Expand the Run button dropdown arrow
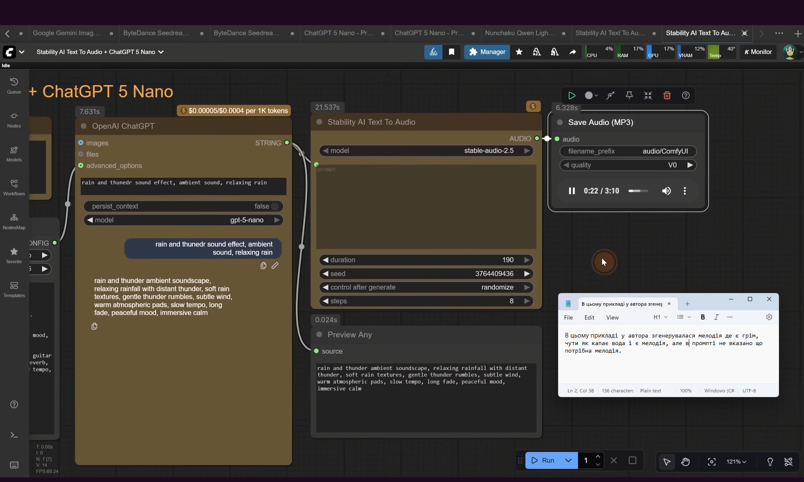 coord(568,460)
